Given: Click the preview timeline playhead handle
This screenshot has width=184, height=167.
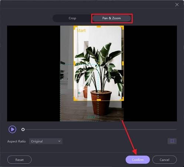Looking at the screenshot, I should tap(23, 130).
